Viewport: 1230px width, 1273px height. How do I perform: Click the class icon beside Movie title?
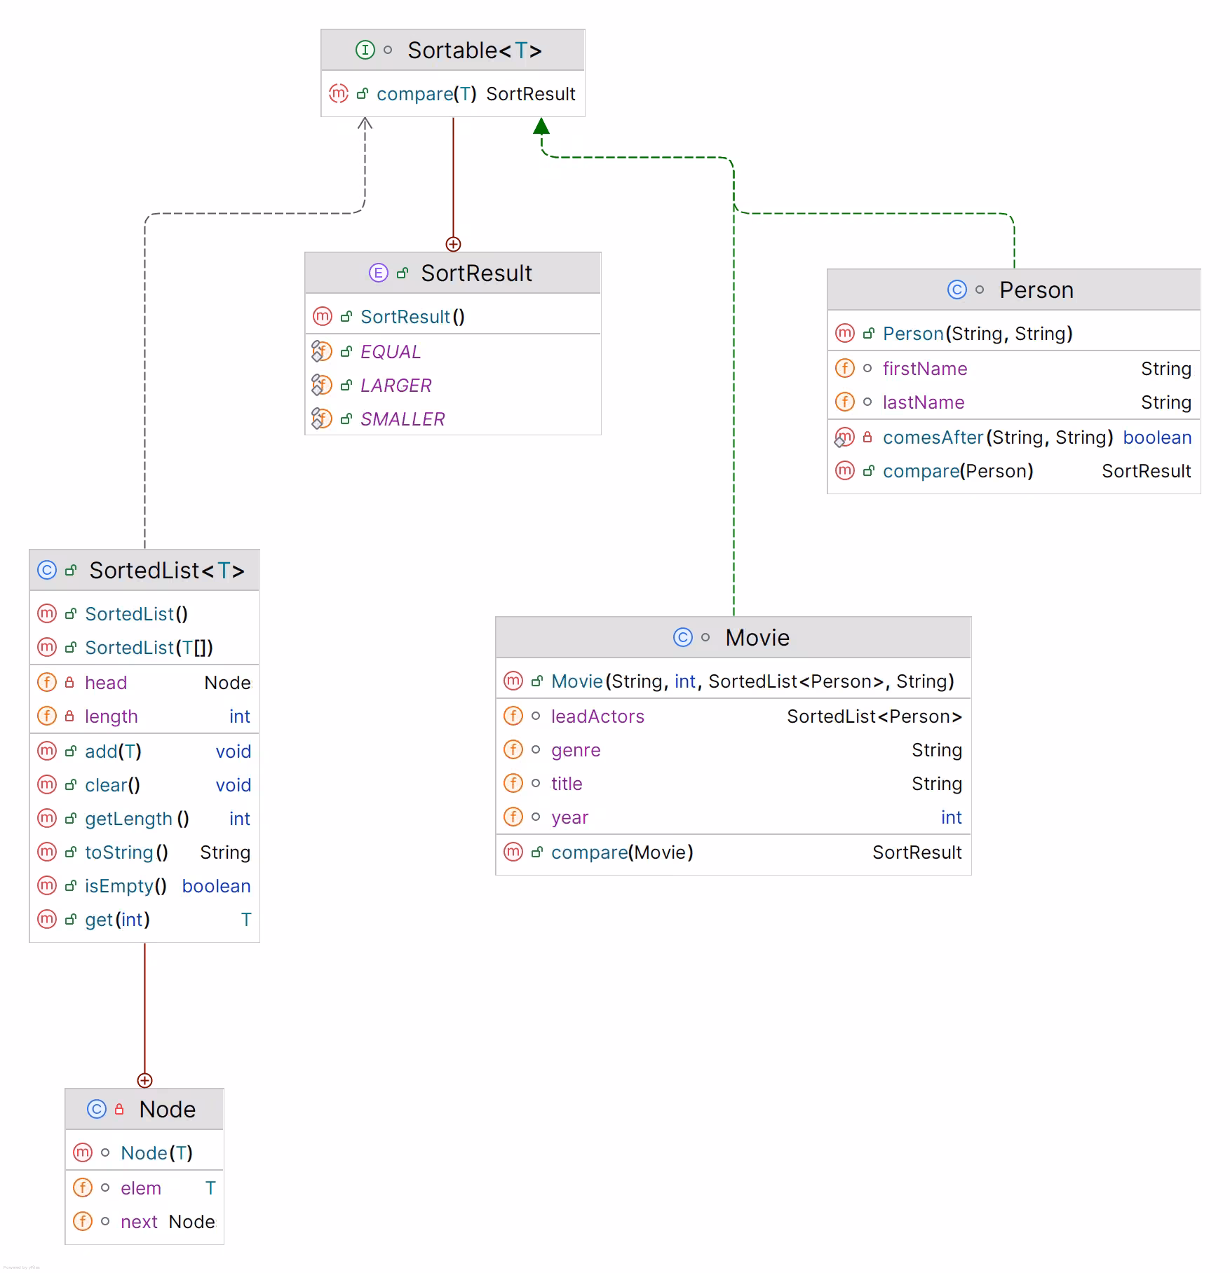pos(682,637)
